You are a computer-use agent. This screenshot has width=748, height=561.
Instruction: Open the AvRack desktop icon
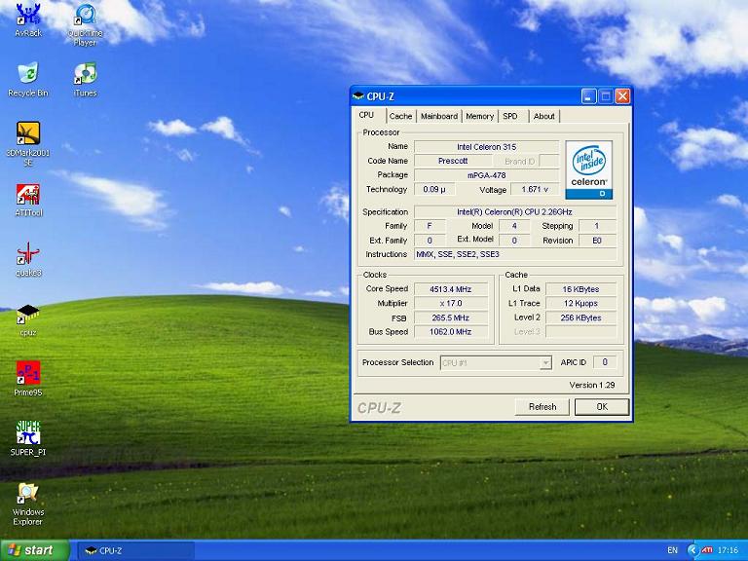(x=28, y=20)
